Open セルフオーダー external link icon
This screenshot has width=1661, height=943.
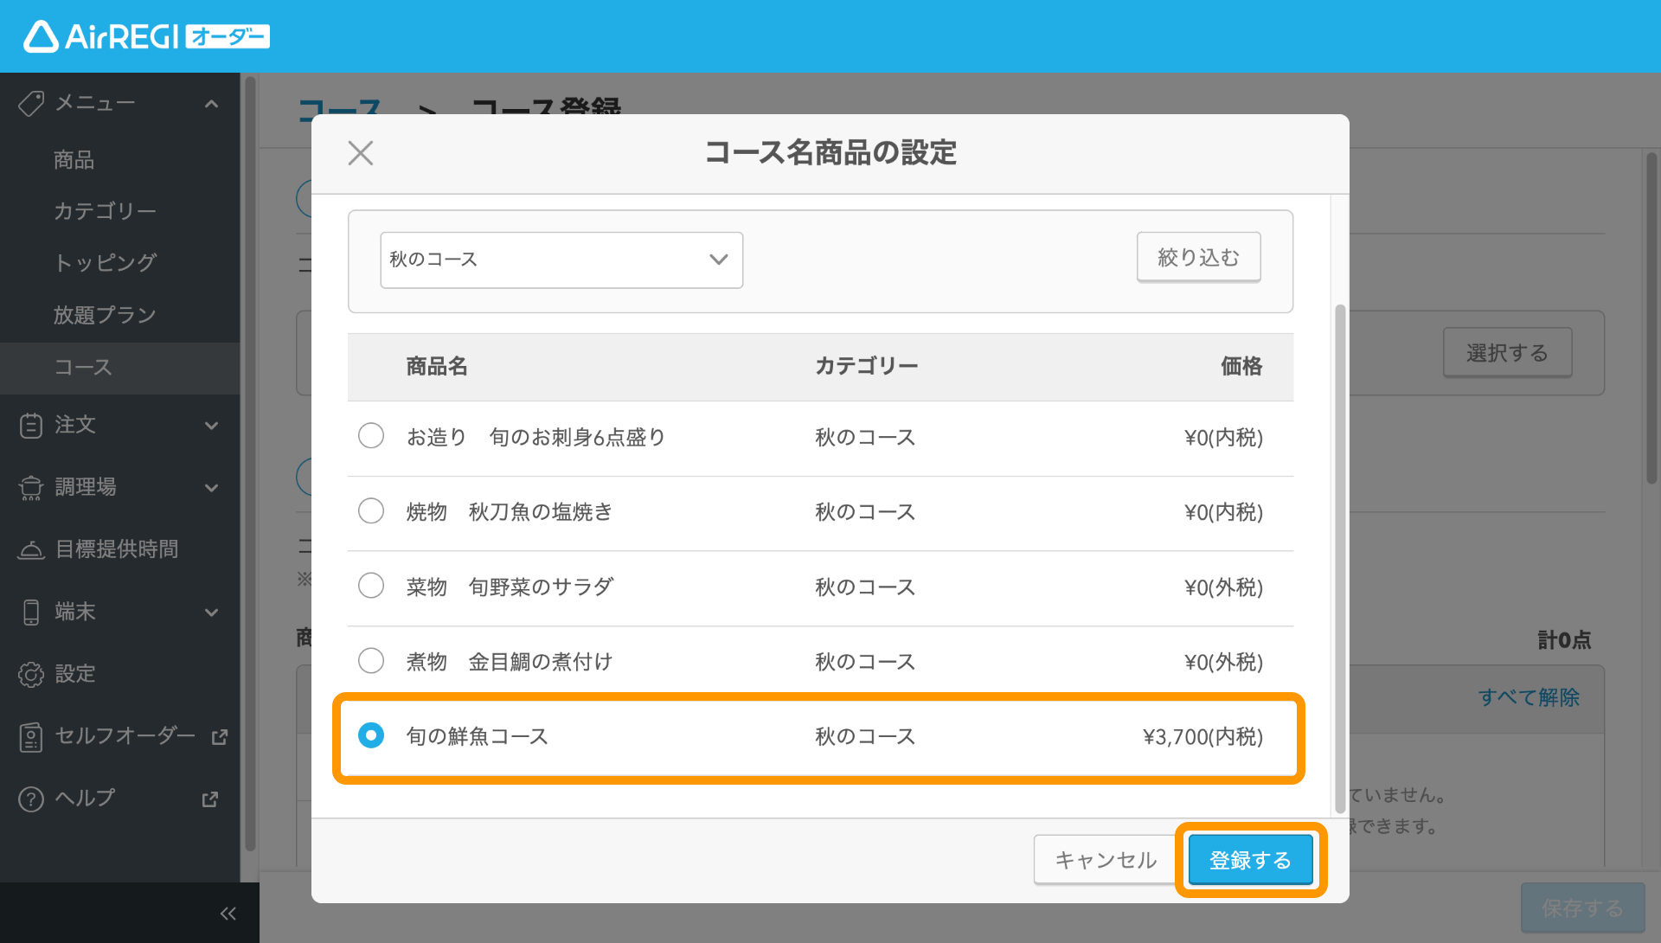coord(220,736)
